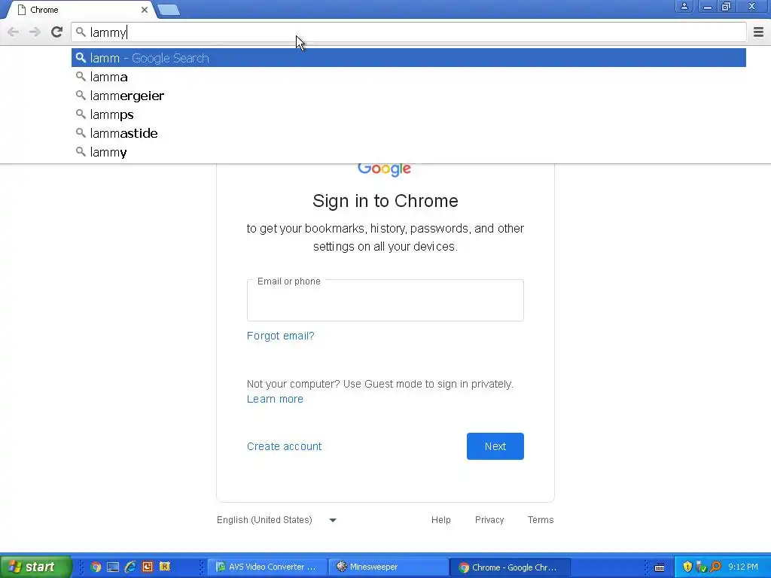The width and height of the screenshot is (771, 578).
Task: Reload the current page
Action: [56, 32]
